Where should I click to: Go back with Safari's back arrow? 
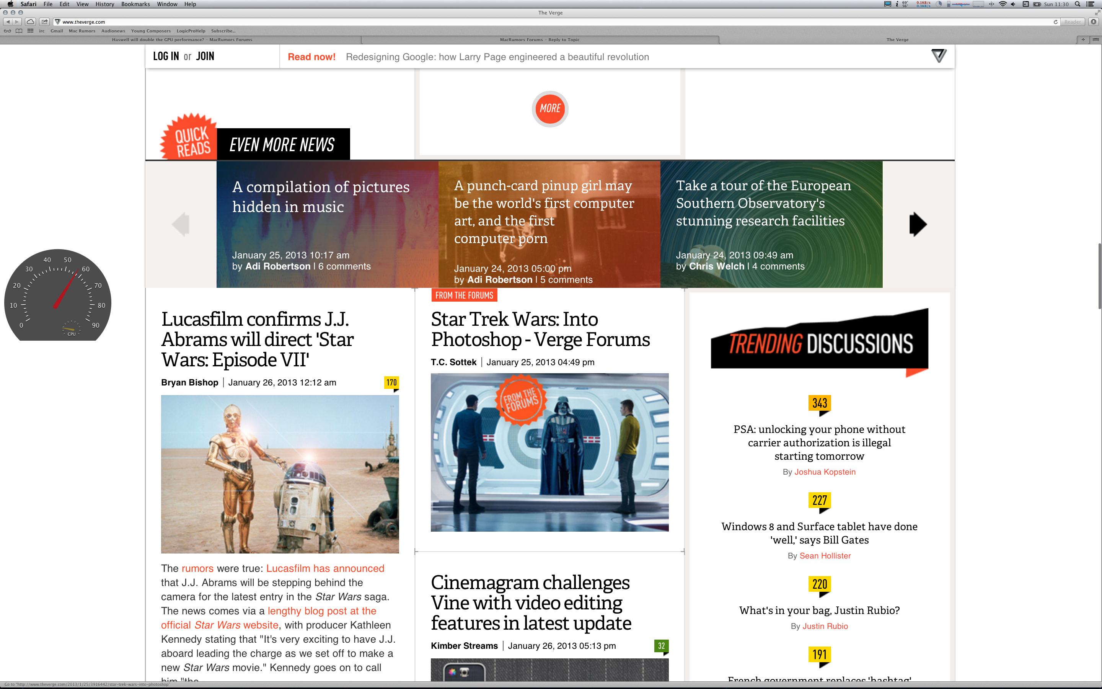[8, 22]
